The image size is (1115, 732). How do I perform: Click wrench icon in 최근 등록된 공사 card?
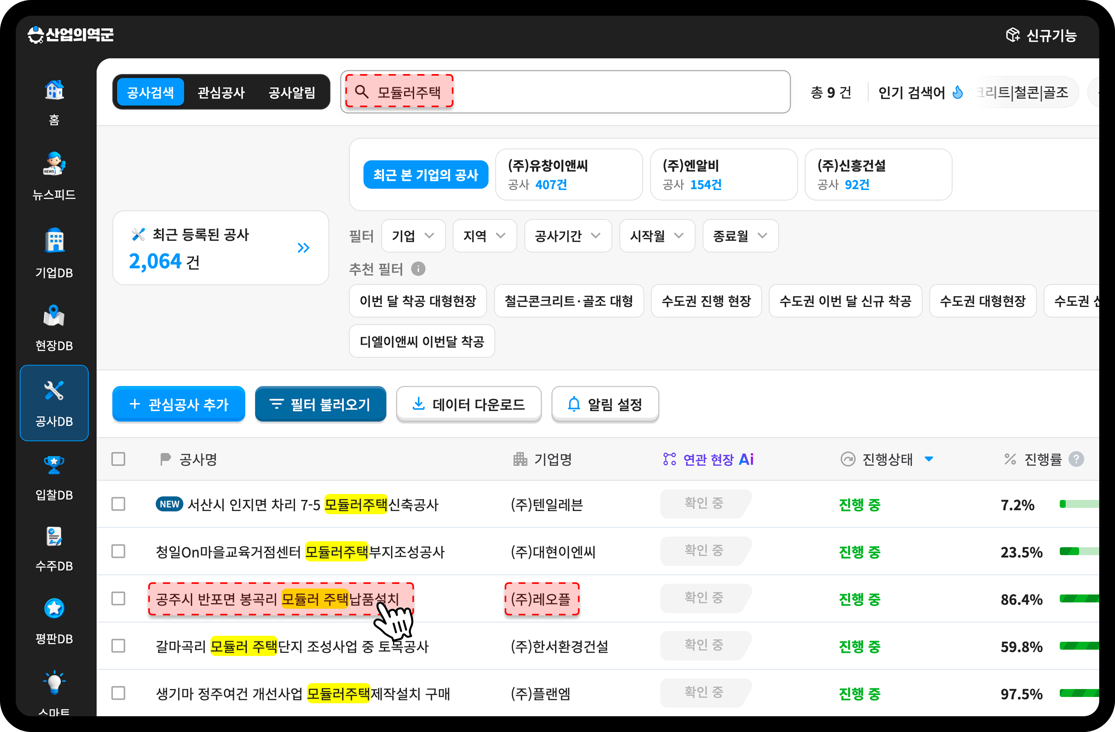pos(138,234)
